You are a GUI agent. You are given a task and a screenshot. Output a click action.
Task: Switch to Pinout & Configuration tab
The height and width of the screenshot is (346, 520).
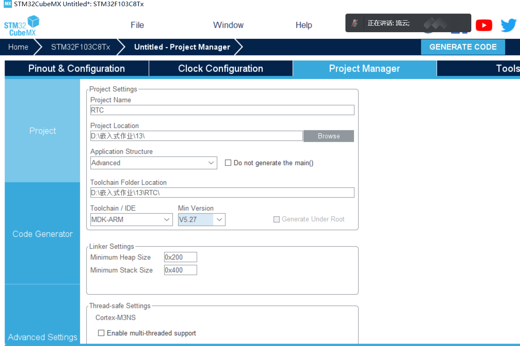[77, 69]
